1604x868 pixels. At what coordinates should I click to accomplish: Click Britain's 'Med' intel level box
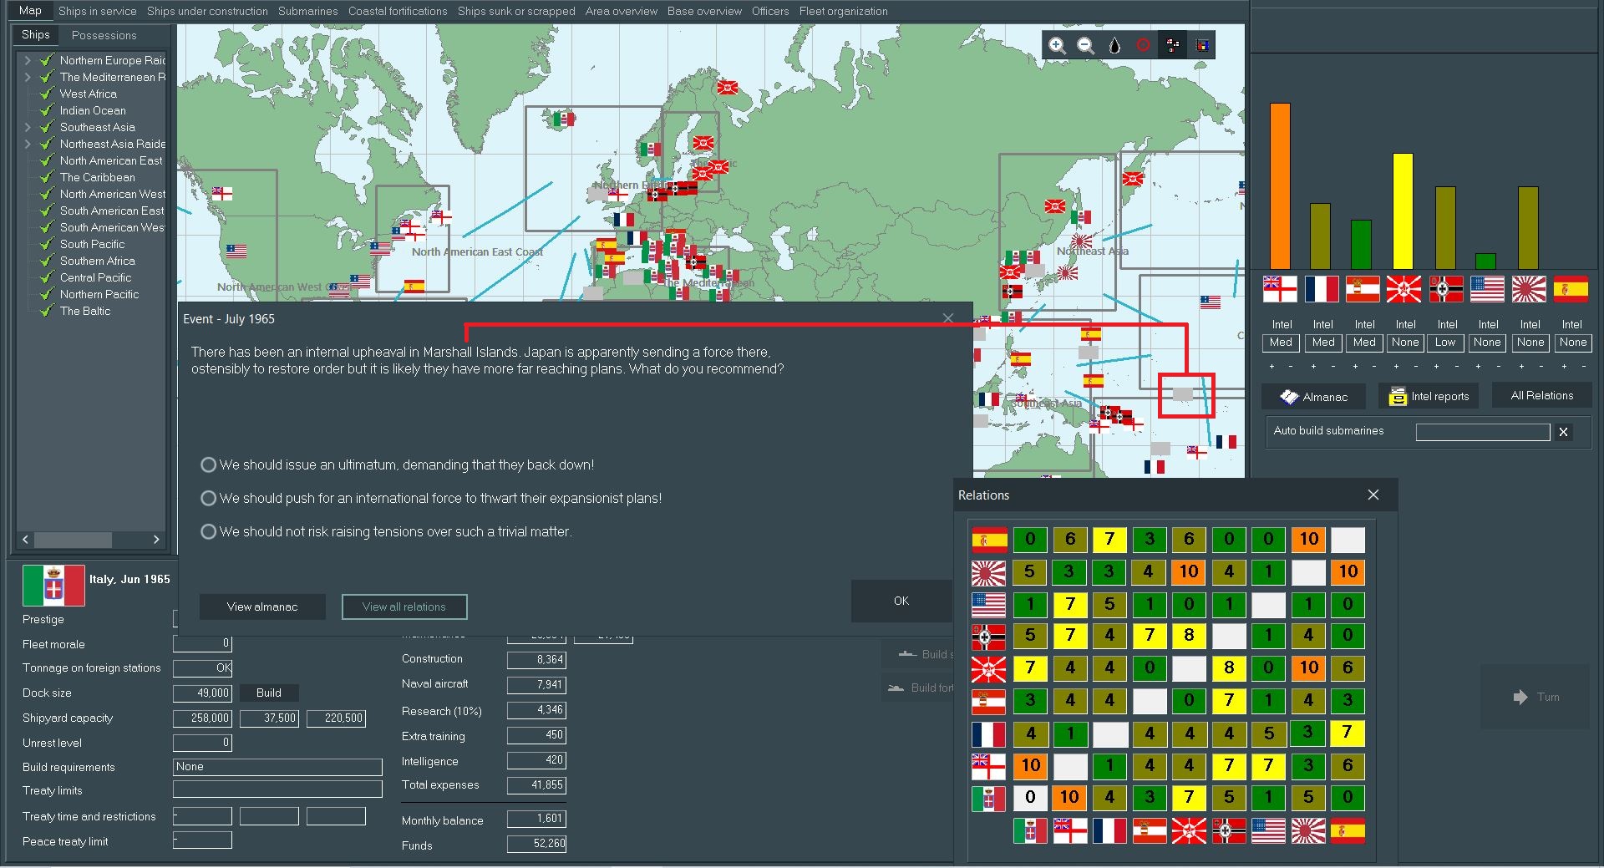pos(1281,343)
